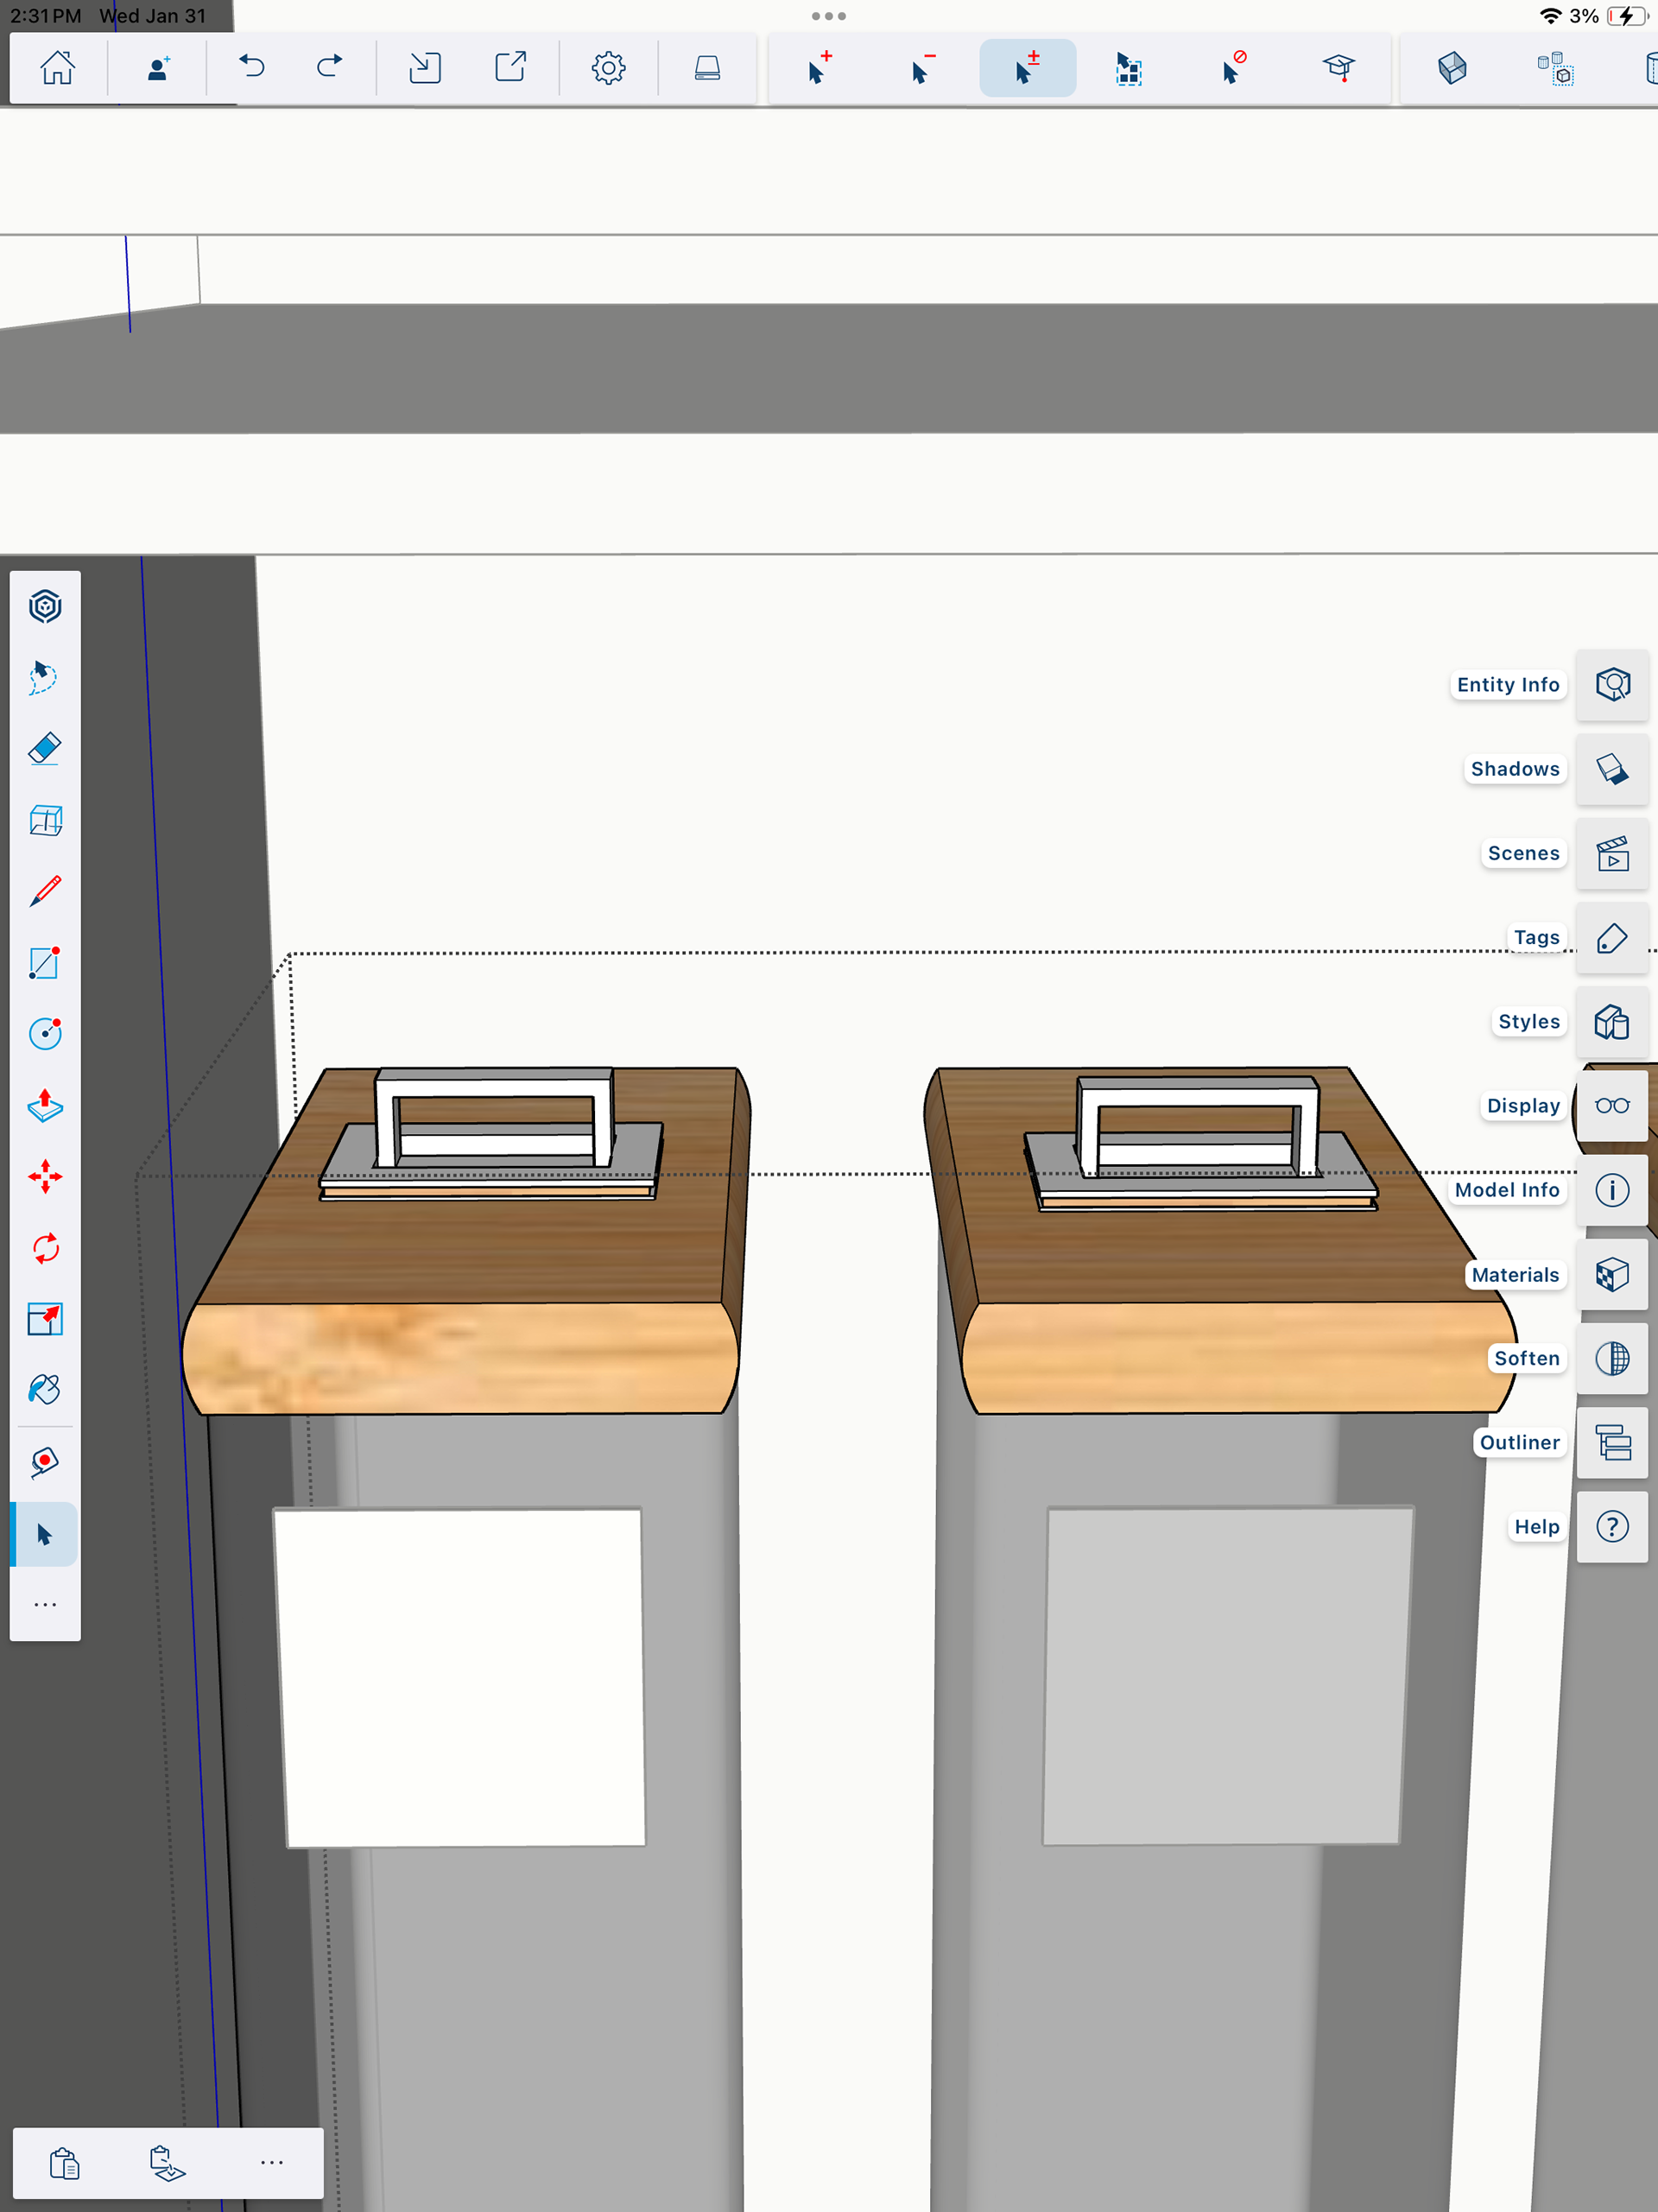Enable add-to-selection mode

[x=819, y=68]
